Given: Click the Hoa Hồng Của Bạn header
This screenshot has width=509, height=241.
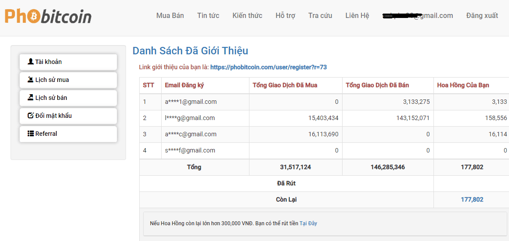Looking at the screenshot, I should [463, 85].
